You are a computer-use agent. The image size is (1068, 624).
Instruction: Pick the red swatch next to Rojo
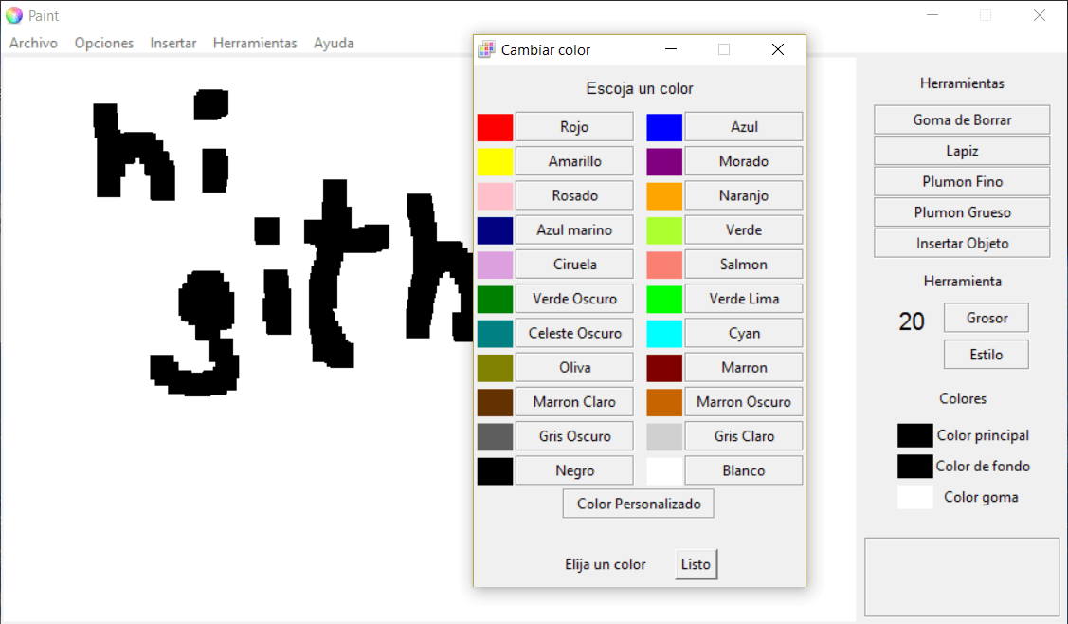coord(495,126)
